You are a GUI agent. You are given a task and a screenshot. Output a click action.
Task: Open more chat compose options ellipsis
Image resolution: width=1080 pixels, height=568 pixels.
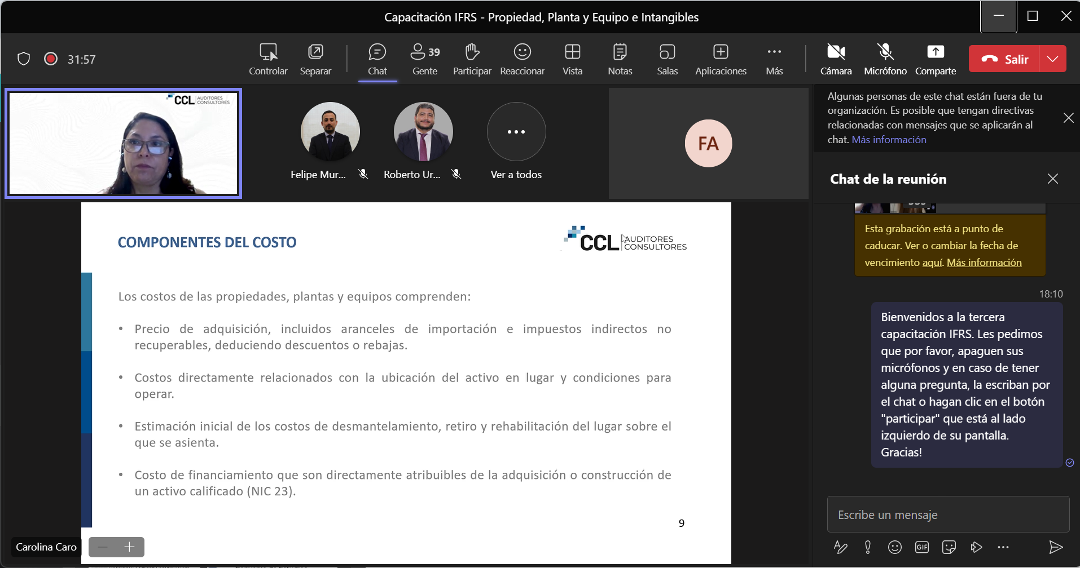(x=1003, y=547)
